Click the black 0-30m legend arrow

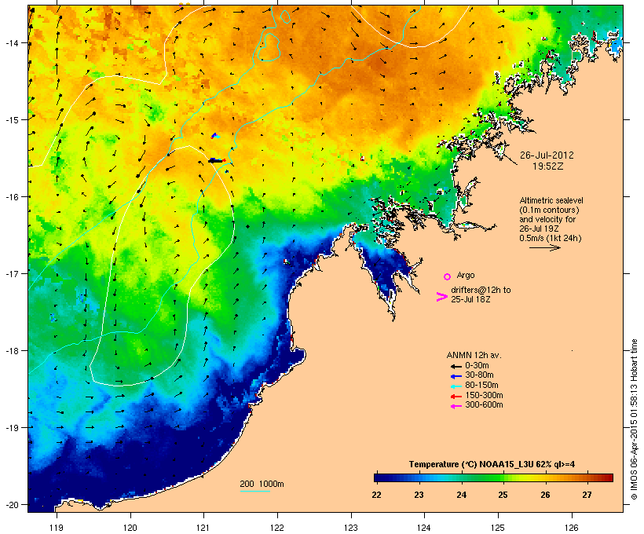point(456,366)
